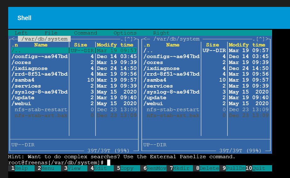Open the Command menu
The image size is (290, 178).
click(x=85, y=33)
